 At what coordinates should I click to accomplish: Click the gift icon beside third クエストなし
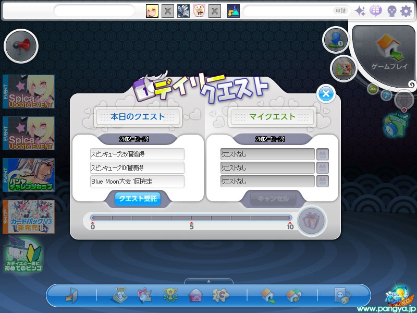point(323,181)
